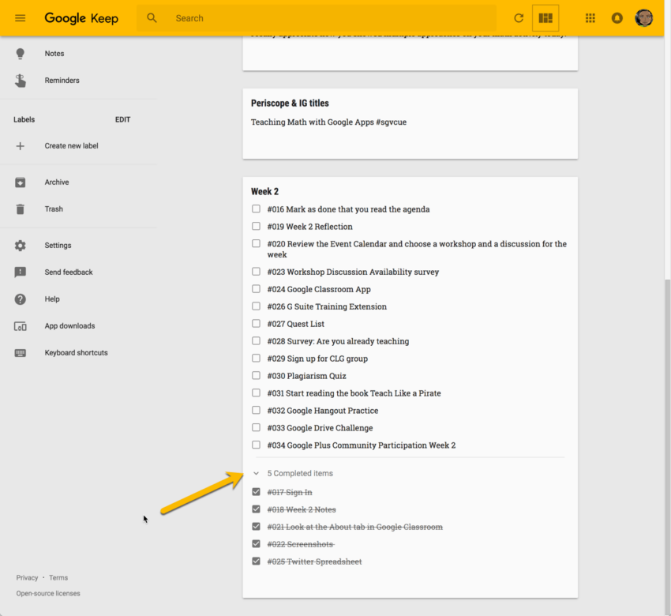Click the App downloads devices icon
The width and height of the screenshot is (671, 616).
point(20,326)
